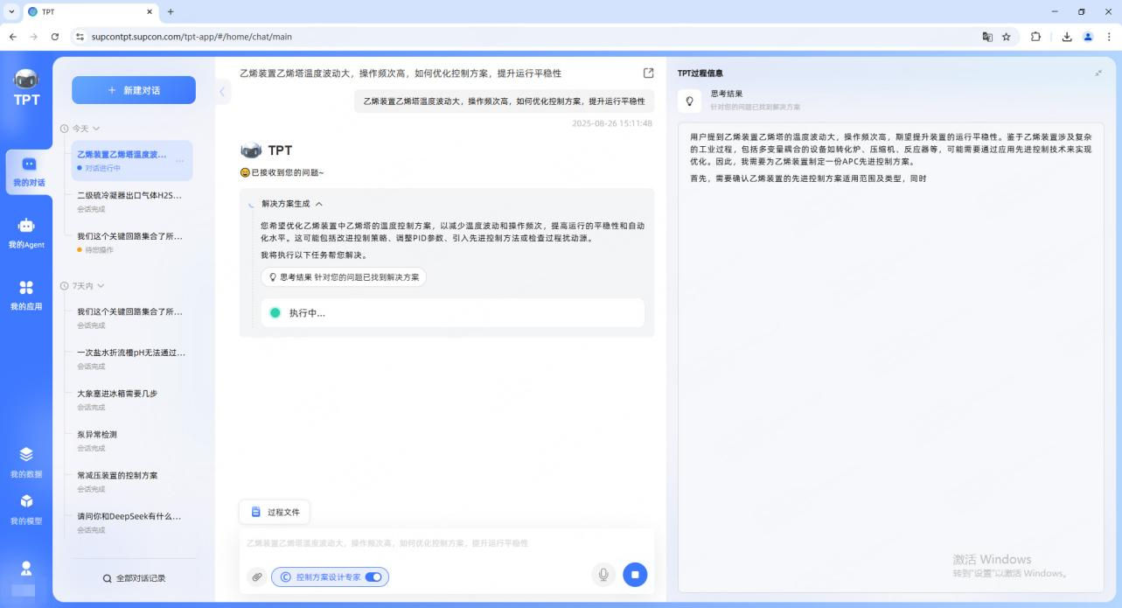Start a new chat with 新建对话

tap(134, 90)
